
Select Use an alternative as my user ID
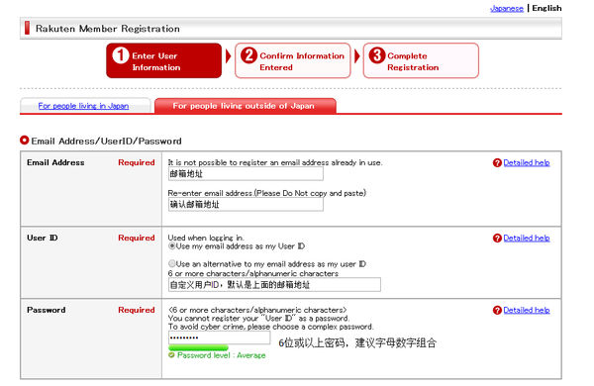[172, 263]
